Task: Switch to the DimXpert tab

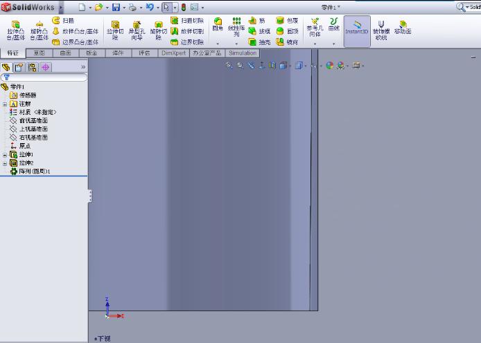Action: click(x=174, y=53)
